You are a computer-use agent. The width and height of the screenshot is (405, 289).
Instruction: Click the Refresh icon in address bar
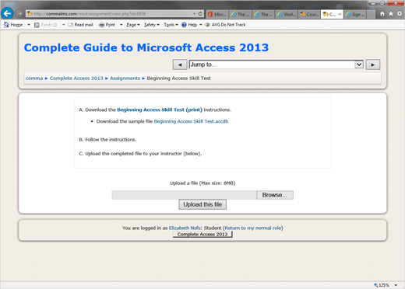(x=200, y=14)
